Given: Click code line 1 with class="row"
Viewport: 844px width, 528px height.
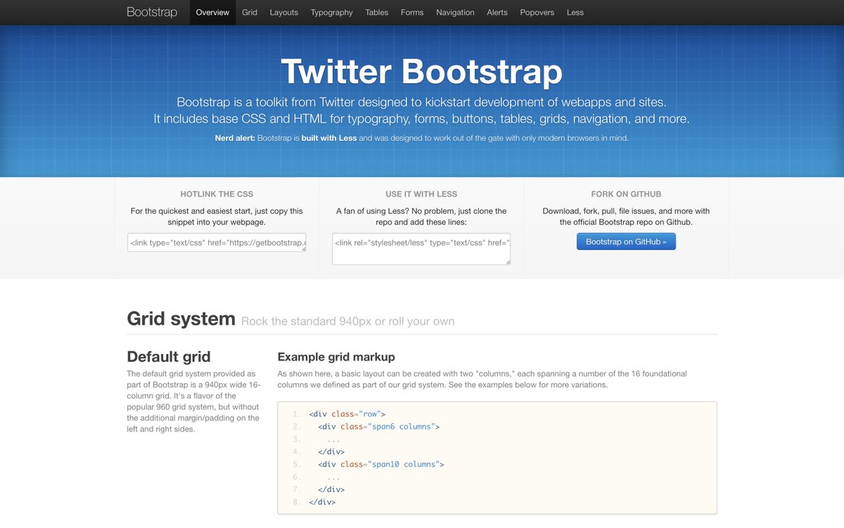Looking at the screenshot, I should click(x=347, y=414).
